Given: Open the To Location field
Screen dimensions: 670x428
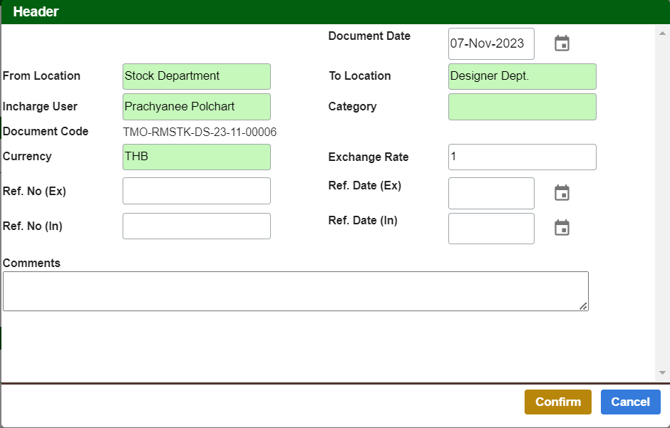Looking at the screenshot, I should click(x=522, y=76).
